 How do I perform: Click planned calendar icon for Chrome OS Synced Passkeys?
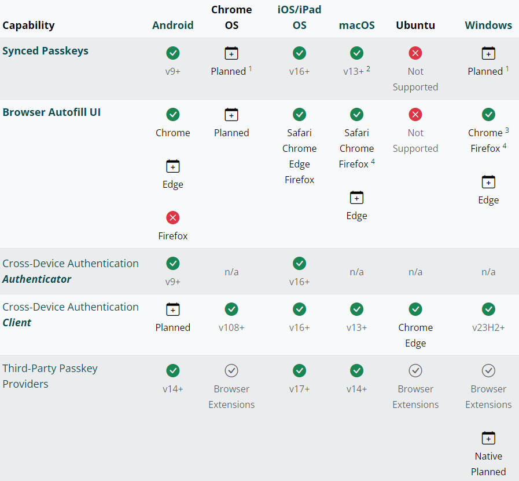pos(231,53)
